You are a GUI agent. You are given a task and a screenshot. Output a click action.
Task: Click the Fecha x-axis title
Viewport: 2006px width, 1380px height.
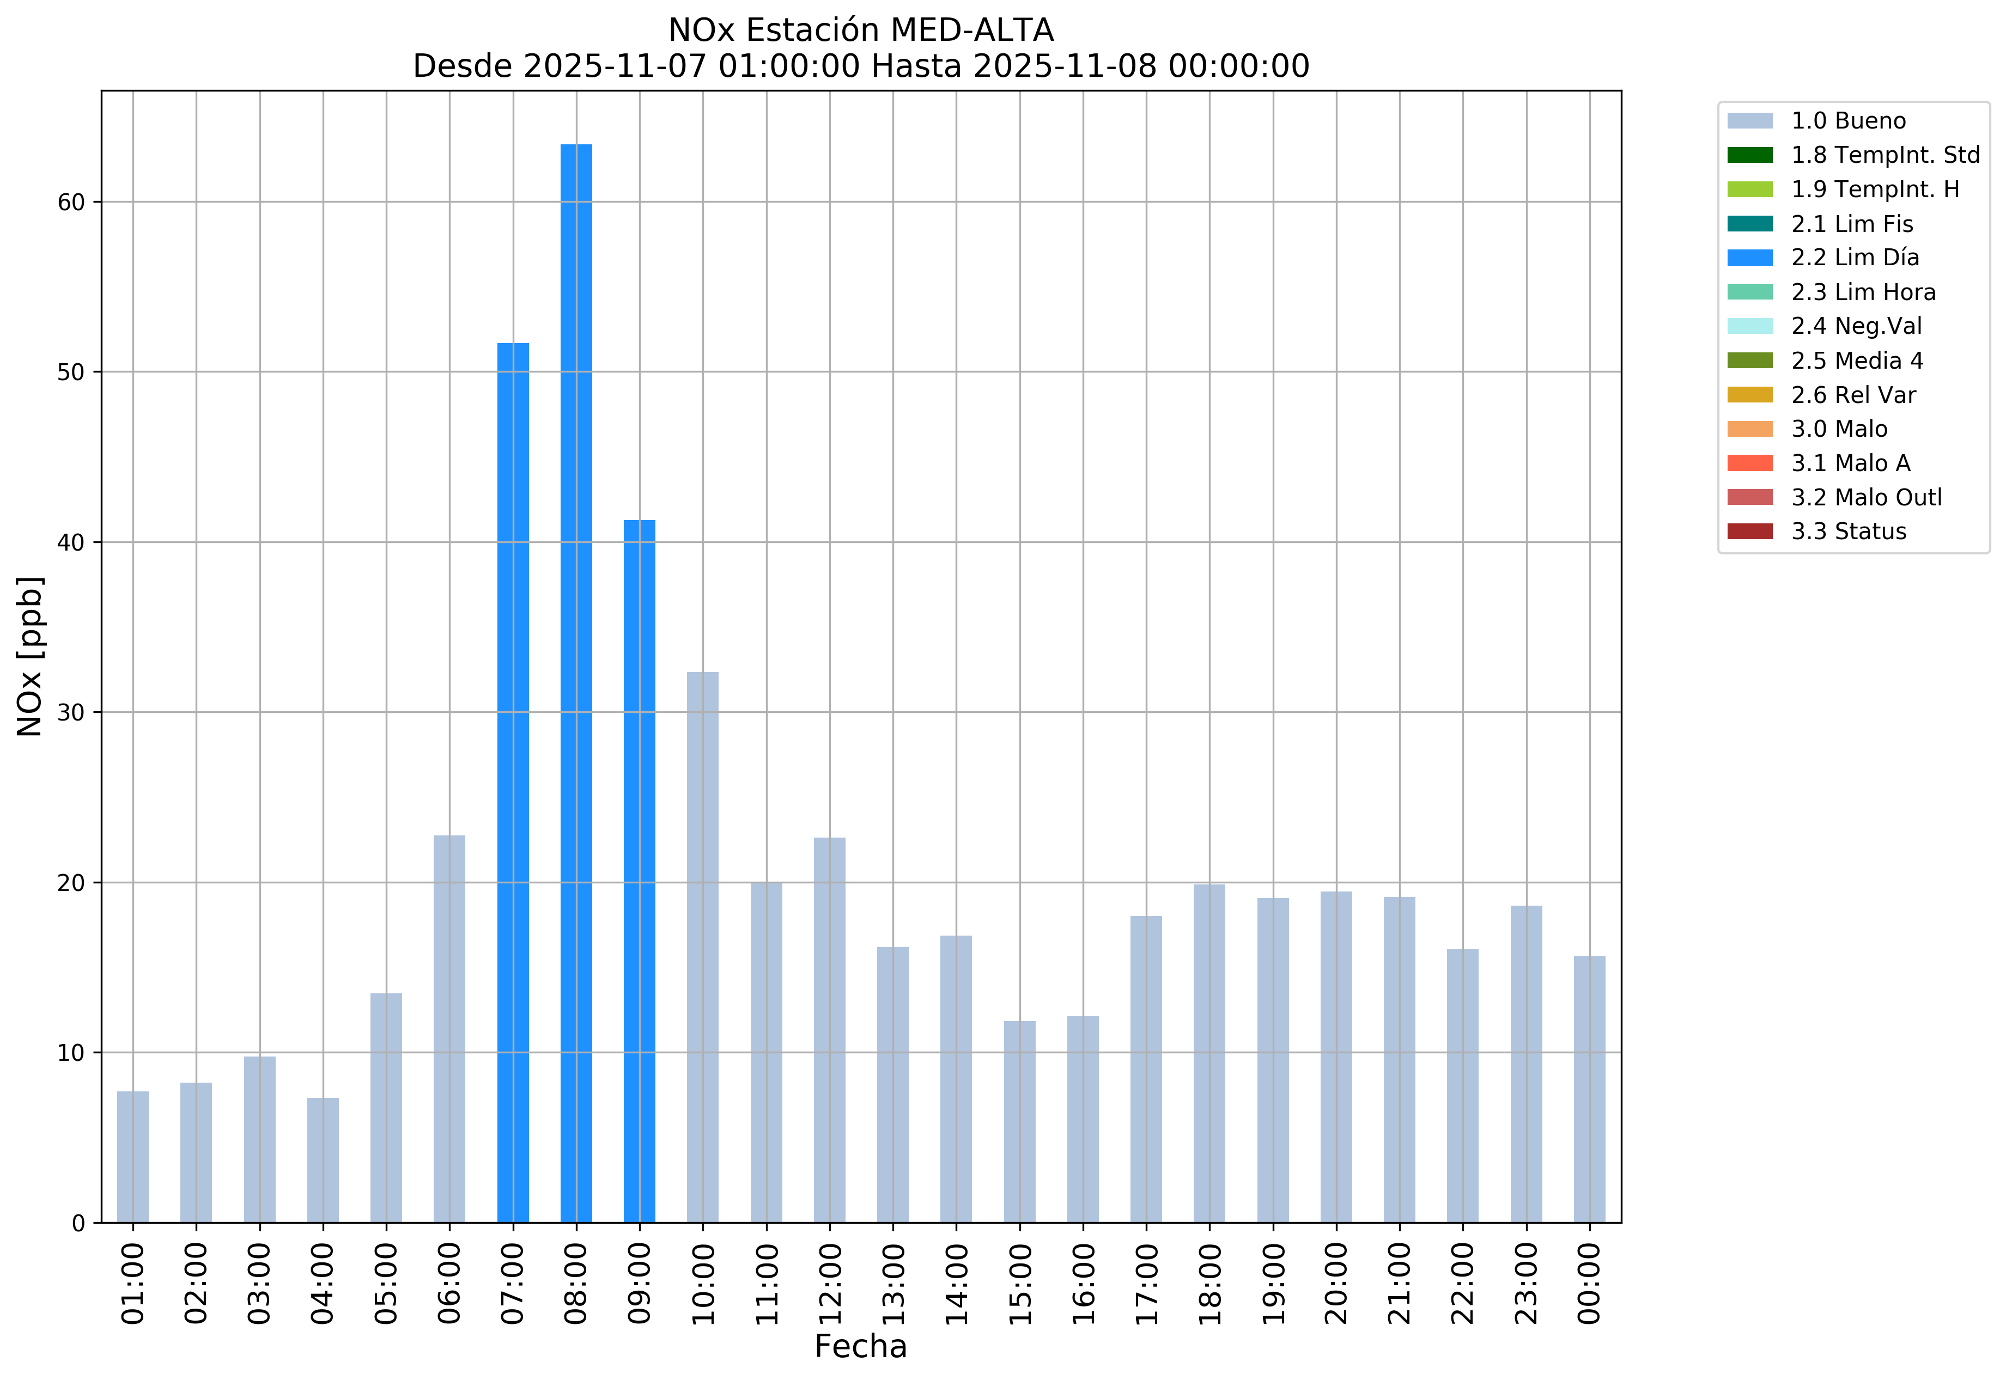tap(860, 1347)
